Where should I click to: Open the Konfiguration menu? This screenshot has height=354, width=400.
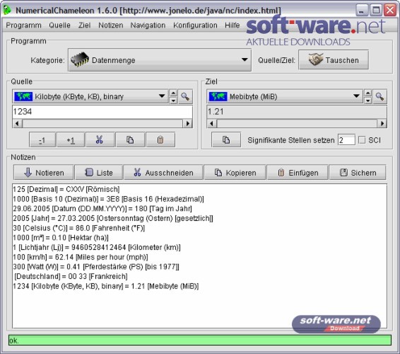pyautogui.click(x=195, y=25)
